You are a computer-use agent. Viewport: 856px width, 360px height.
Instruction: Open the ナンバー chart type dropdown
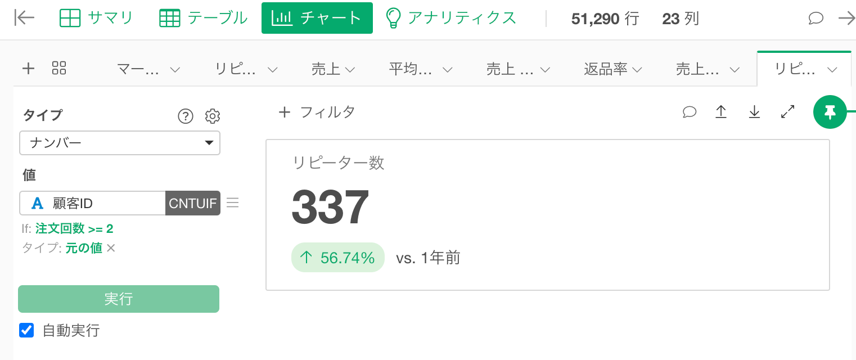tap(120, 143)
